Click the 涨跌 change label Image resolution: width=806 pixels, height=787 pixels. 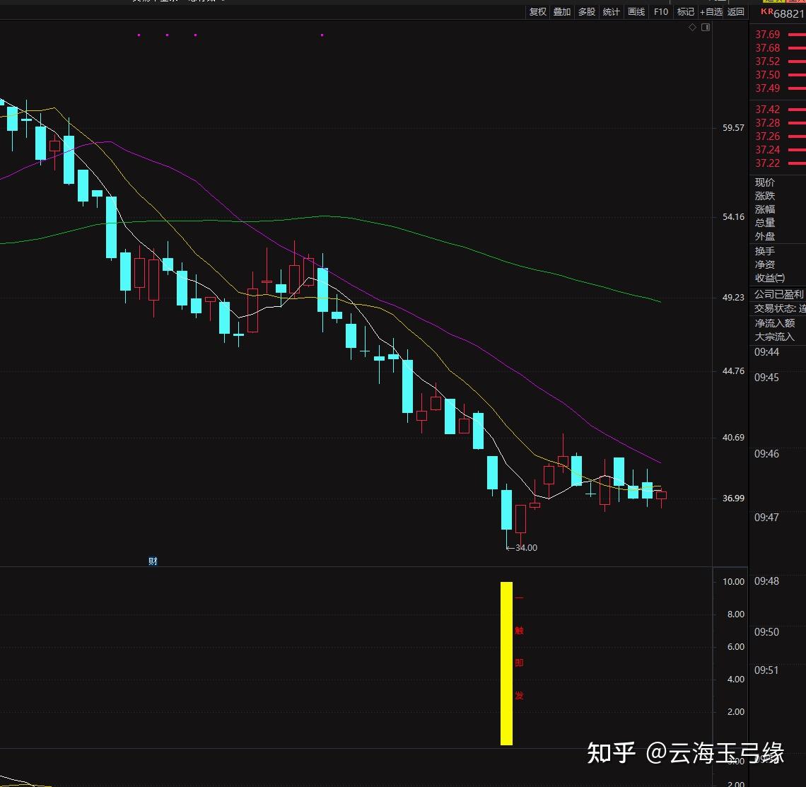pos(764,196)
